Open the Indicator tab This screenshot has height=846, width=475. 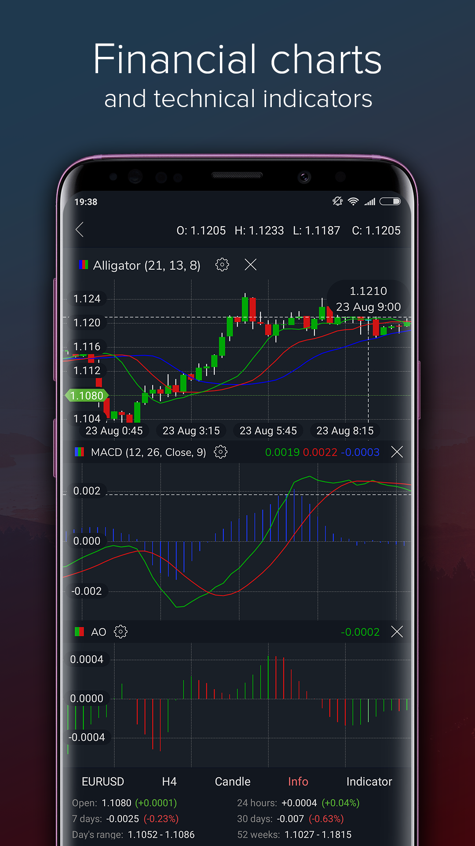369,782
